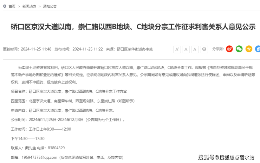Decrease font size with A- icon
This screenshot has height=163, width=260.
pos(186,49)
